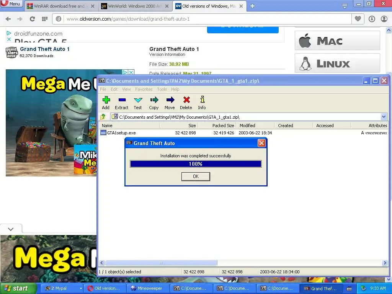Open the tab menu icon in browser
This screenshot has height=294, width=392.
pos(345,6)
